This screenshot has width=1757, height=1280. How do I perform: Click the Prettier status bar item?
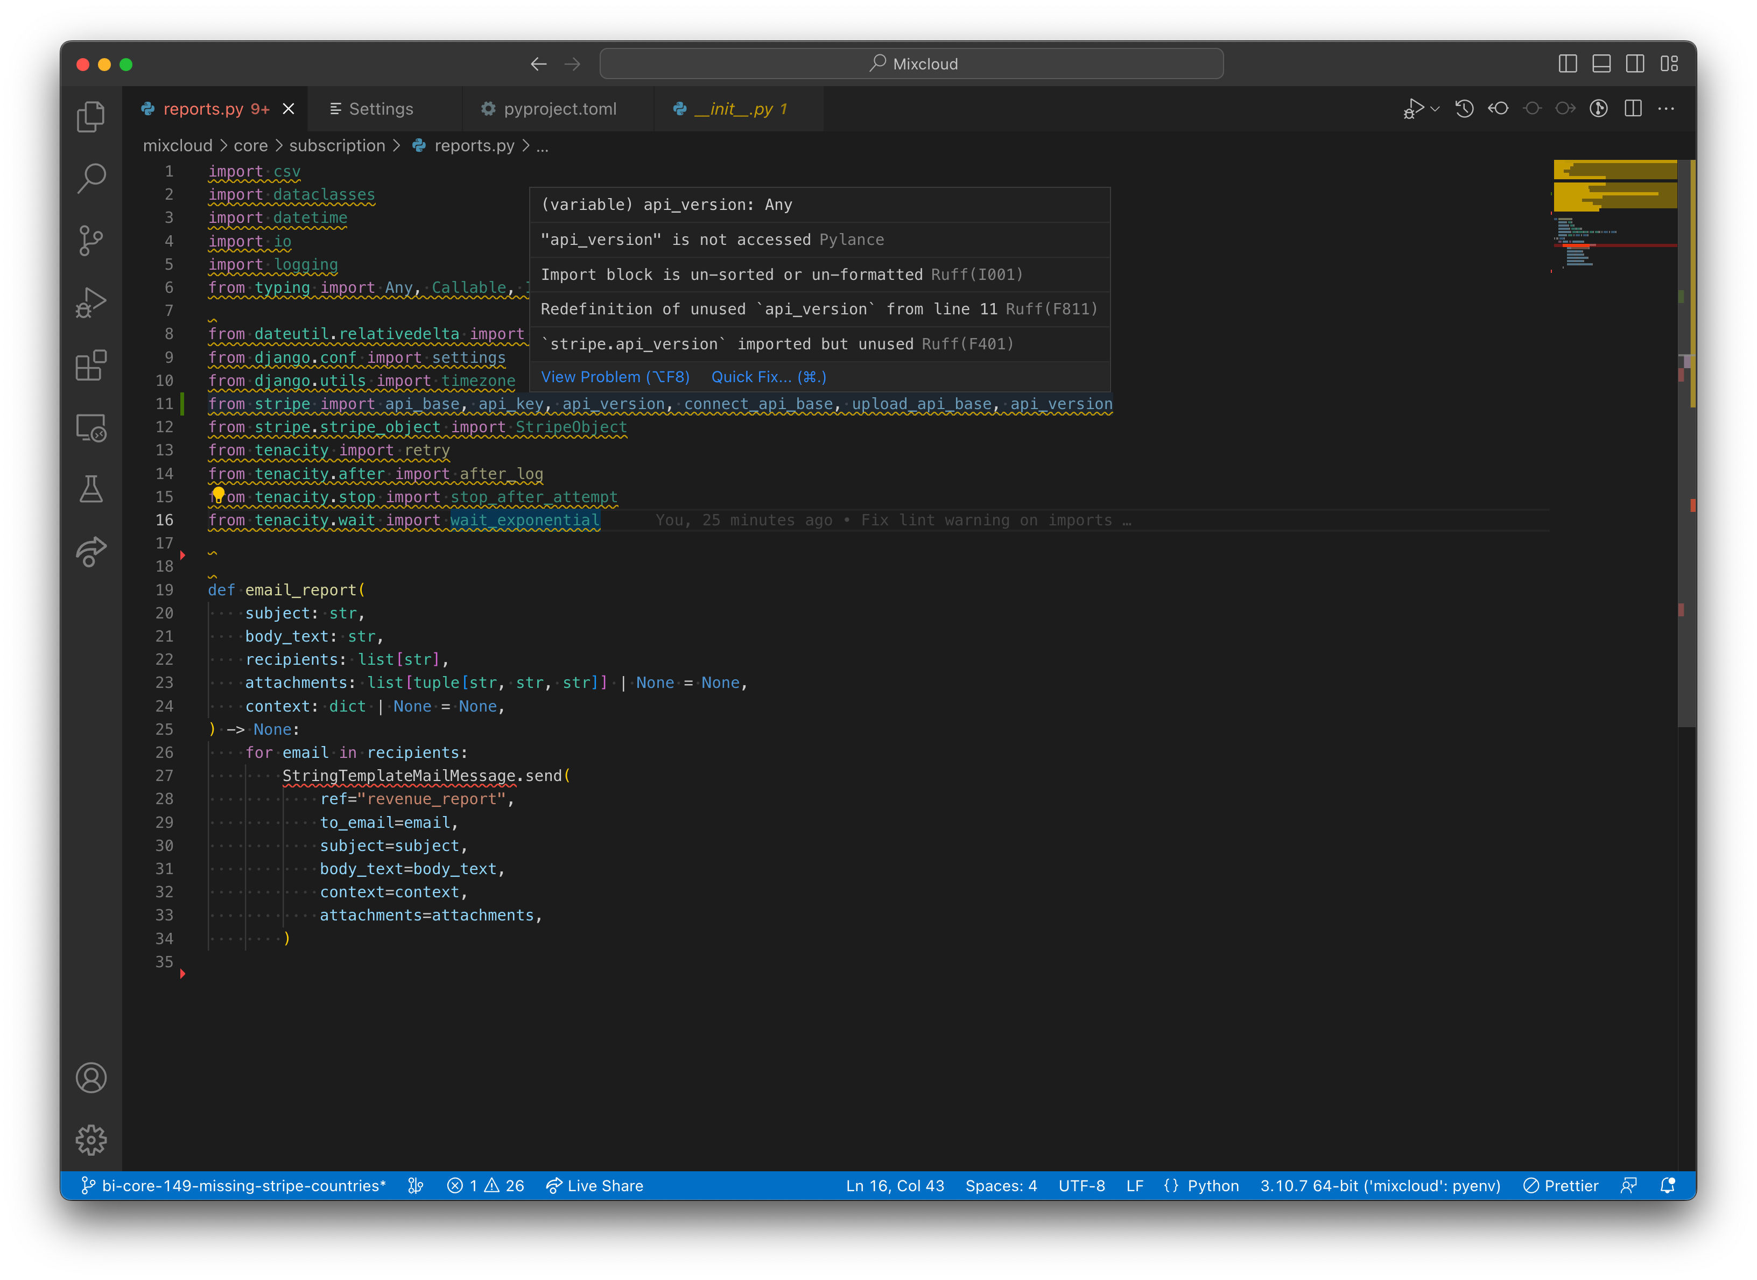[1561, 1185]
